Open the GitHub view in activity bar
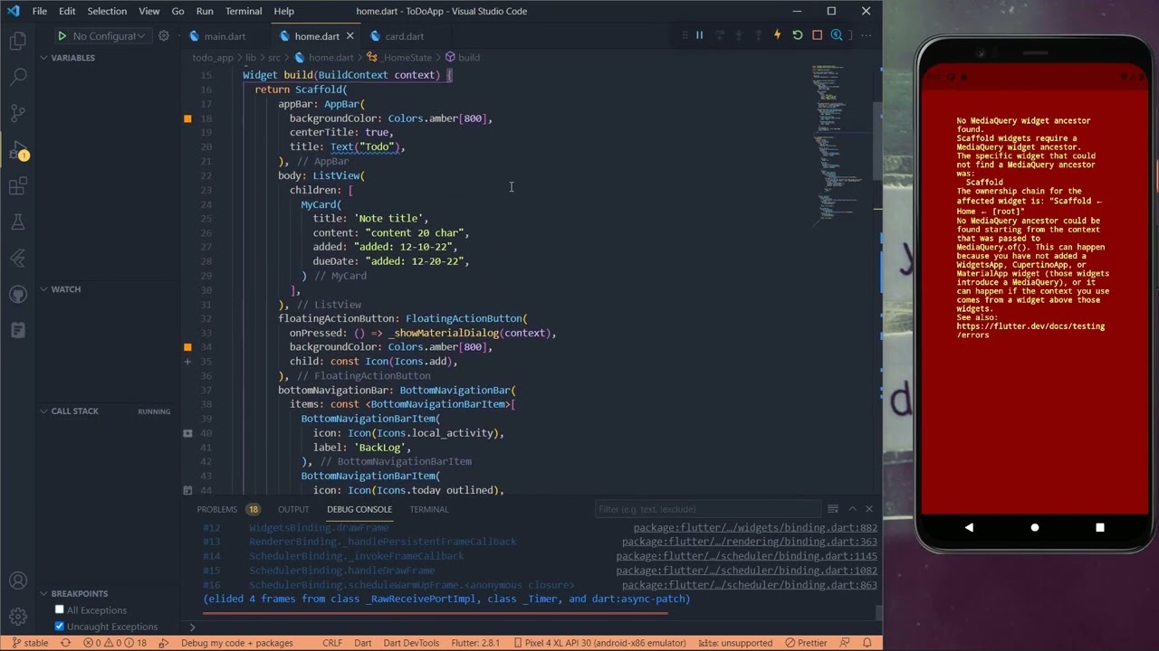1159x651 pixels. [x=18, y=295]
